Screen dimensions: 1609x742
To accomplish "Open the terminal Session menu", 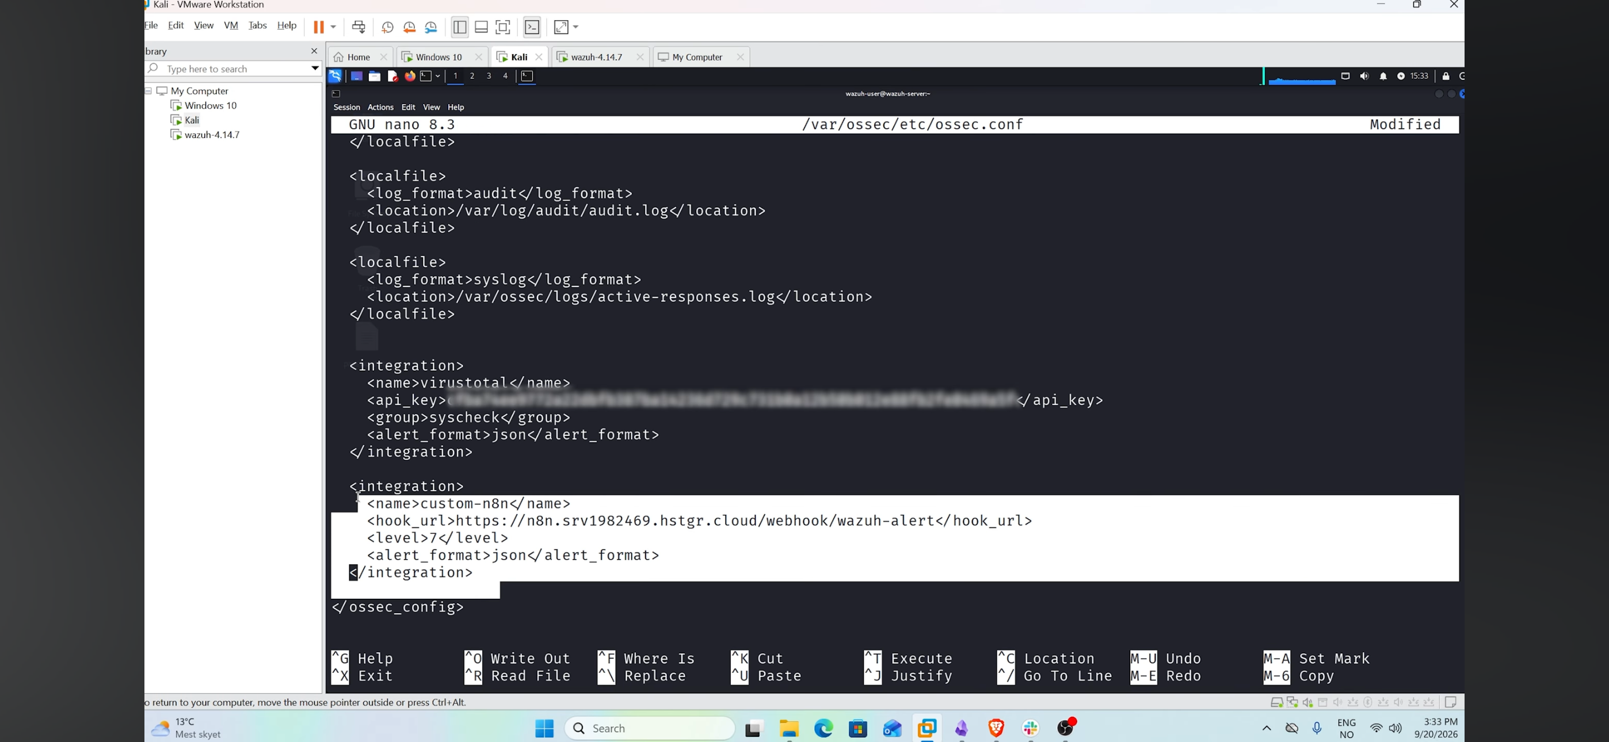I will tap(346, 108).
